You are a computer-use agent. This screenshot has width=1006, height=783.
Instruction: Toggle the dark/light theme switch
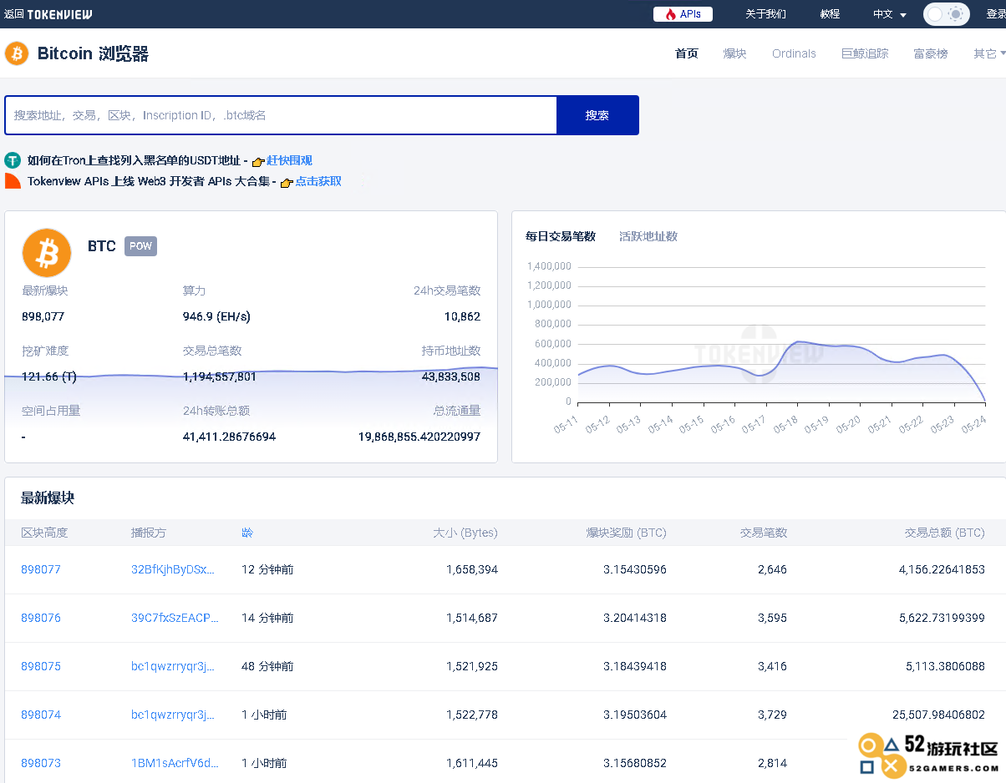[x=946, y=14]
